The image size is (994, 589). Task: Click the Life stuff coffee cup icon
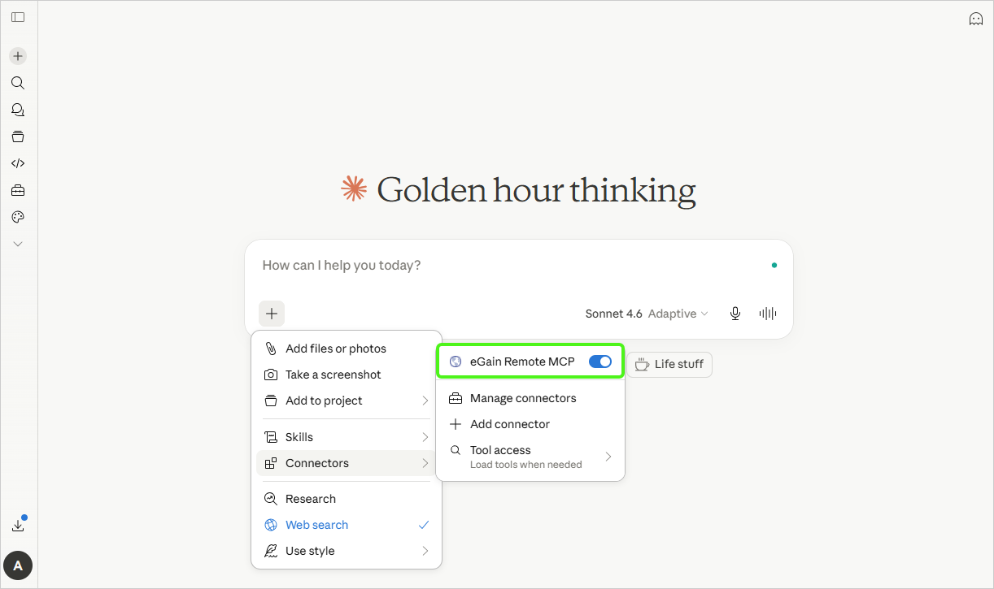coord(642,364)
